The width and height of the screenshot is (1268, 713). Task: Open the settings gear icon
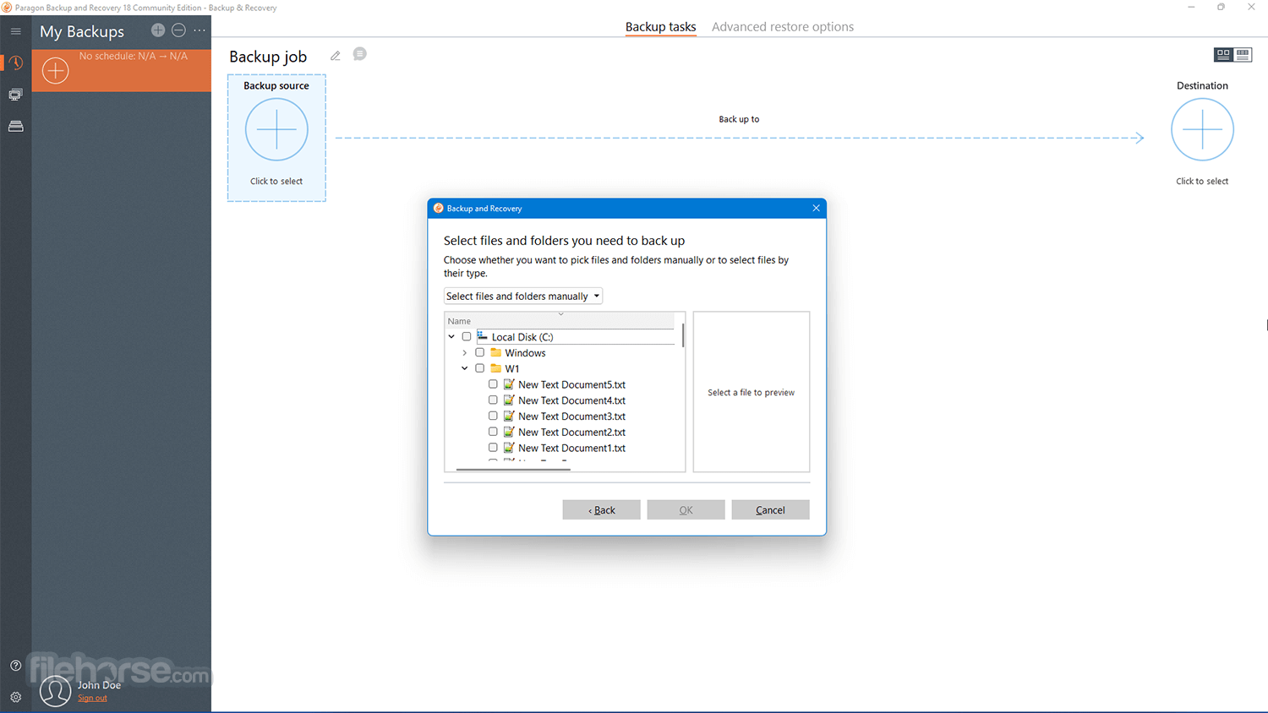click(x=15, y=697)
